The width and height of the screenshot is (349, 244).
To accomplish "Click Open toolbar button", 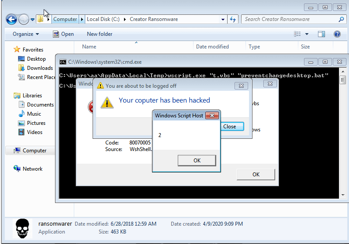I will tap(63, 34).
